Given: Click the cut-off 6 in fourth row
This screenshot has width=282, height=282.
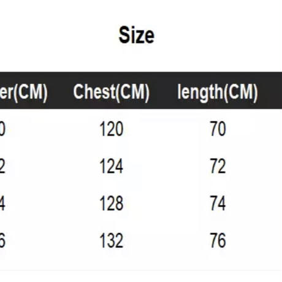Looking at the screenshot, I should tap(2, 240).
